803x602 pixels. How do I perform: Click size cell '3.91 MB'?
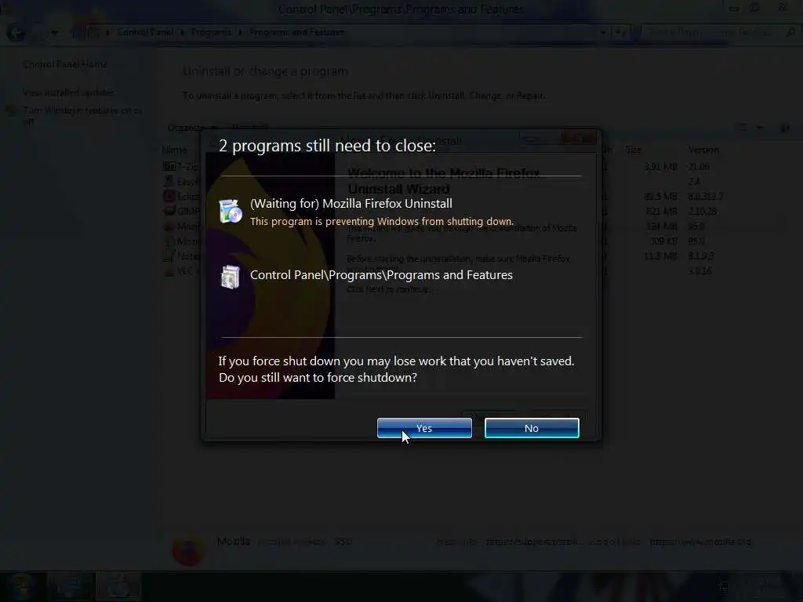[660, 167]
